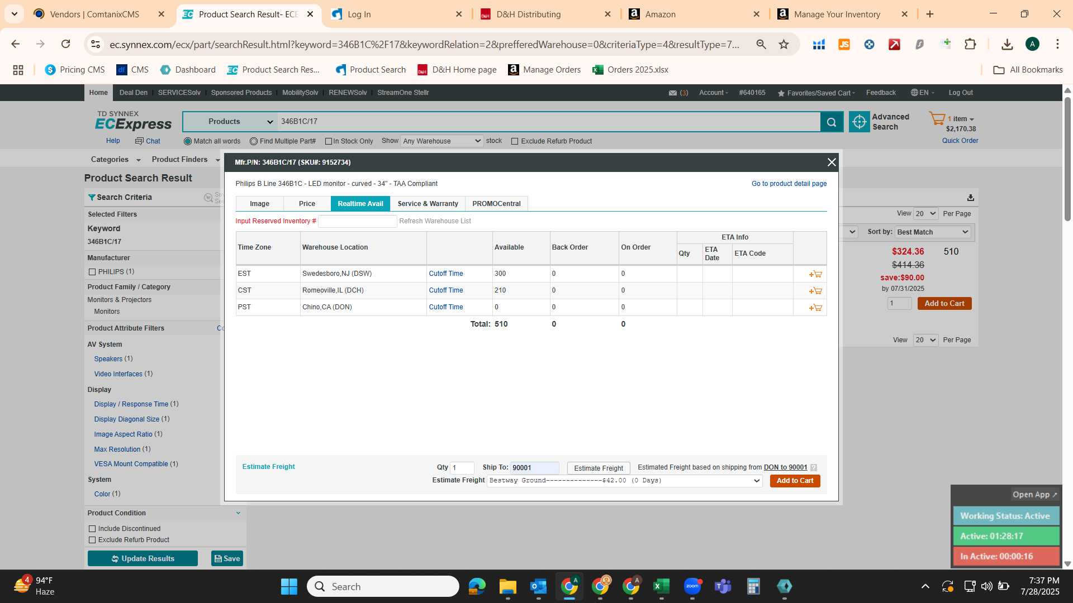The width and height of the screenshot is (1073, 603).
Task: Open the shopping cart icon
Action: pos(937,118)
